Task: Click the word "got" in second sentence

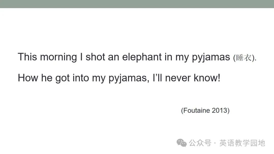Action: [62, 78]
